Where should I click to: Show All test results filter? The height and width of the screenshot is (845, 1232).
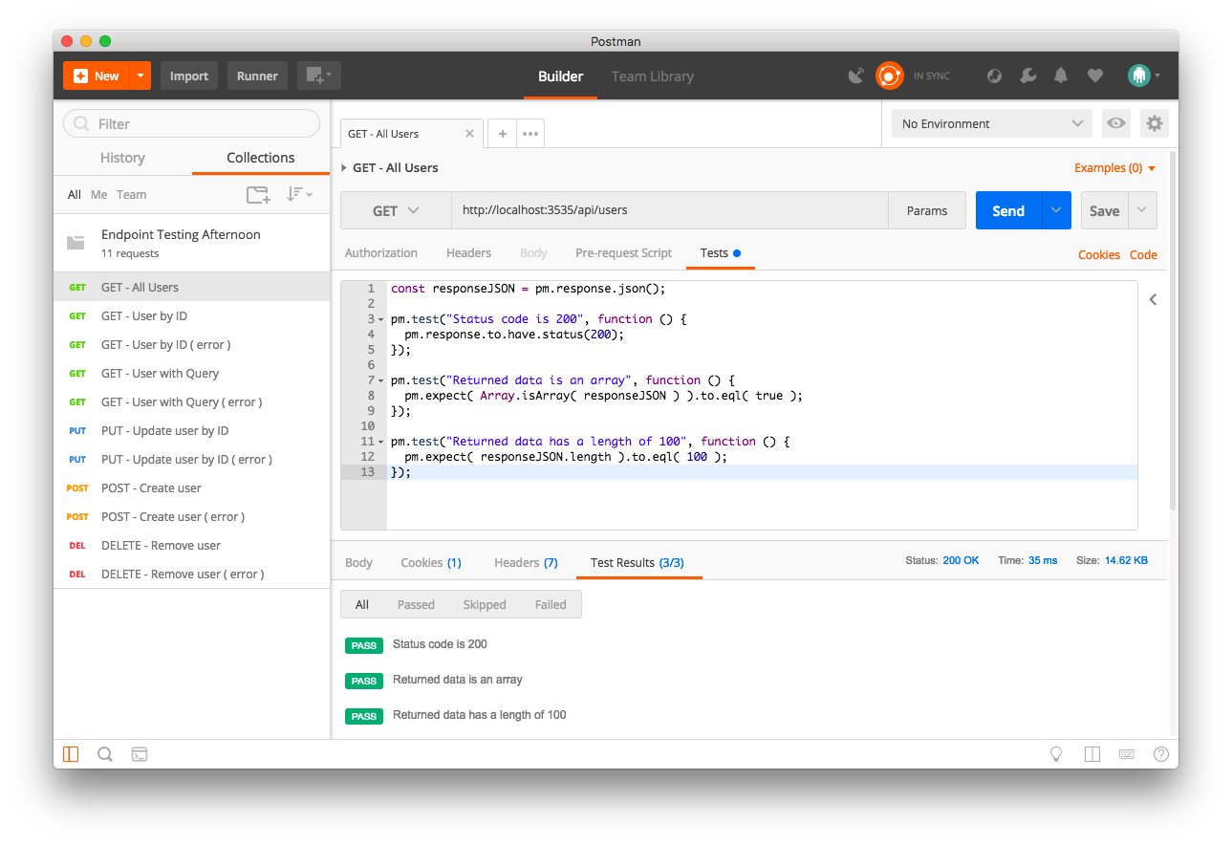362,604
